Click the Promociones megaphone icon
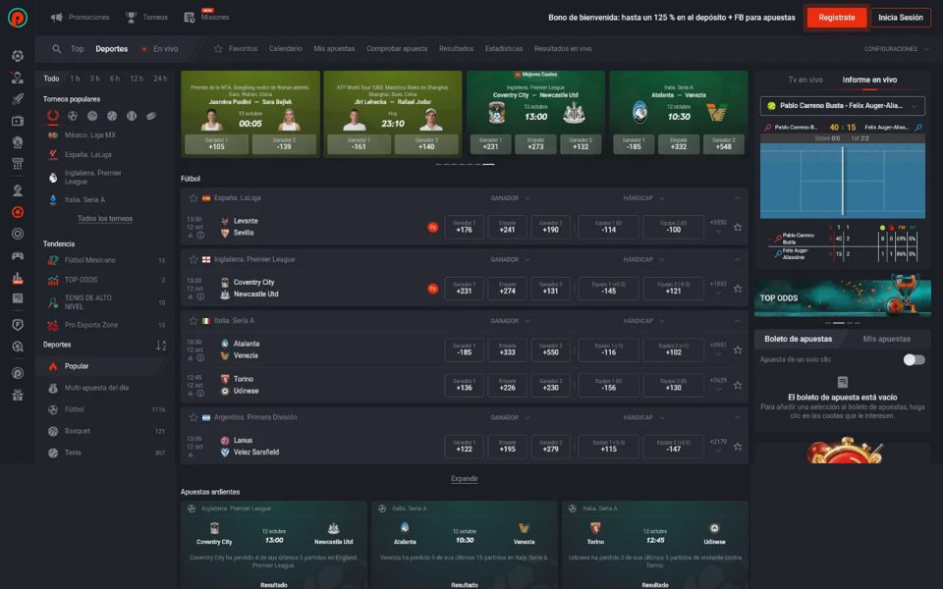The height and width of the screenshot is (589, 943). pyautogui.click(x=57, y=18)
